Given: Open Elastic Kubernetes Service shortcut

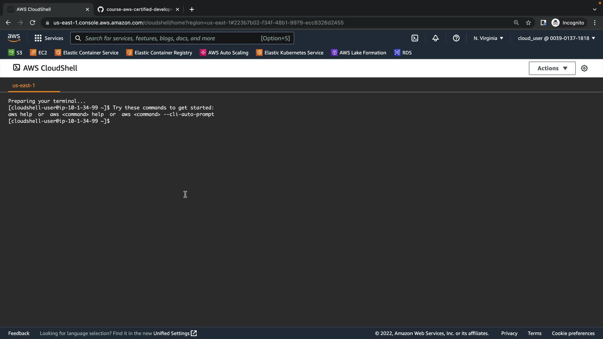Looking at the screenshot, I should (290, 53).
